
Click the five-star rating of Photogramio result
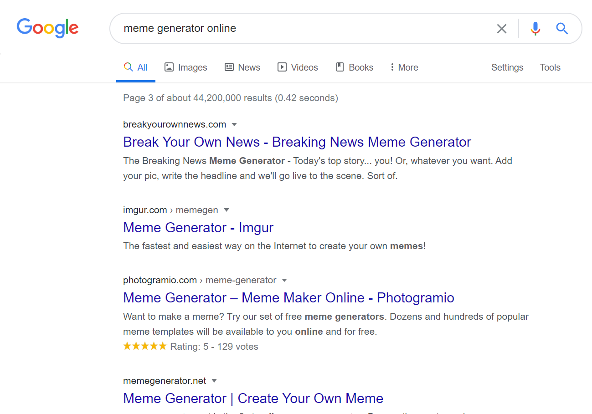click(x=145, y=347)
